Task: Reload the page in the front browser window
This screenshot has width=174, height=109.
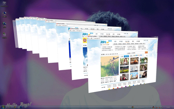Action: click(x=91, y=38)
